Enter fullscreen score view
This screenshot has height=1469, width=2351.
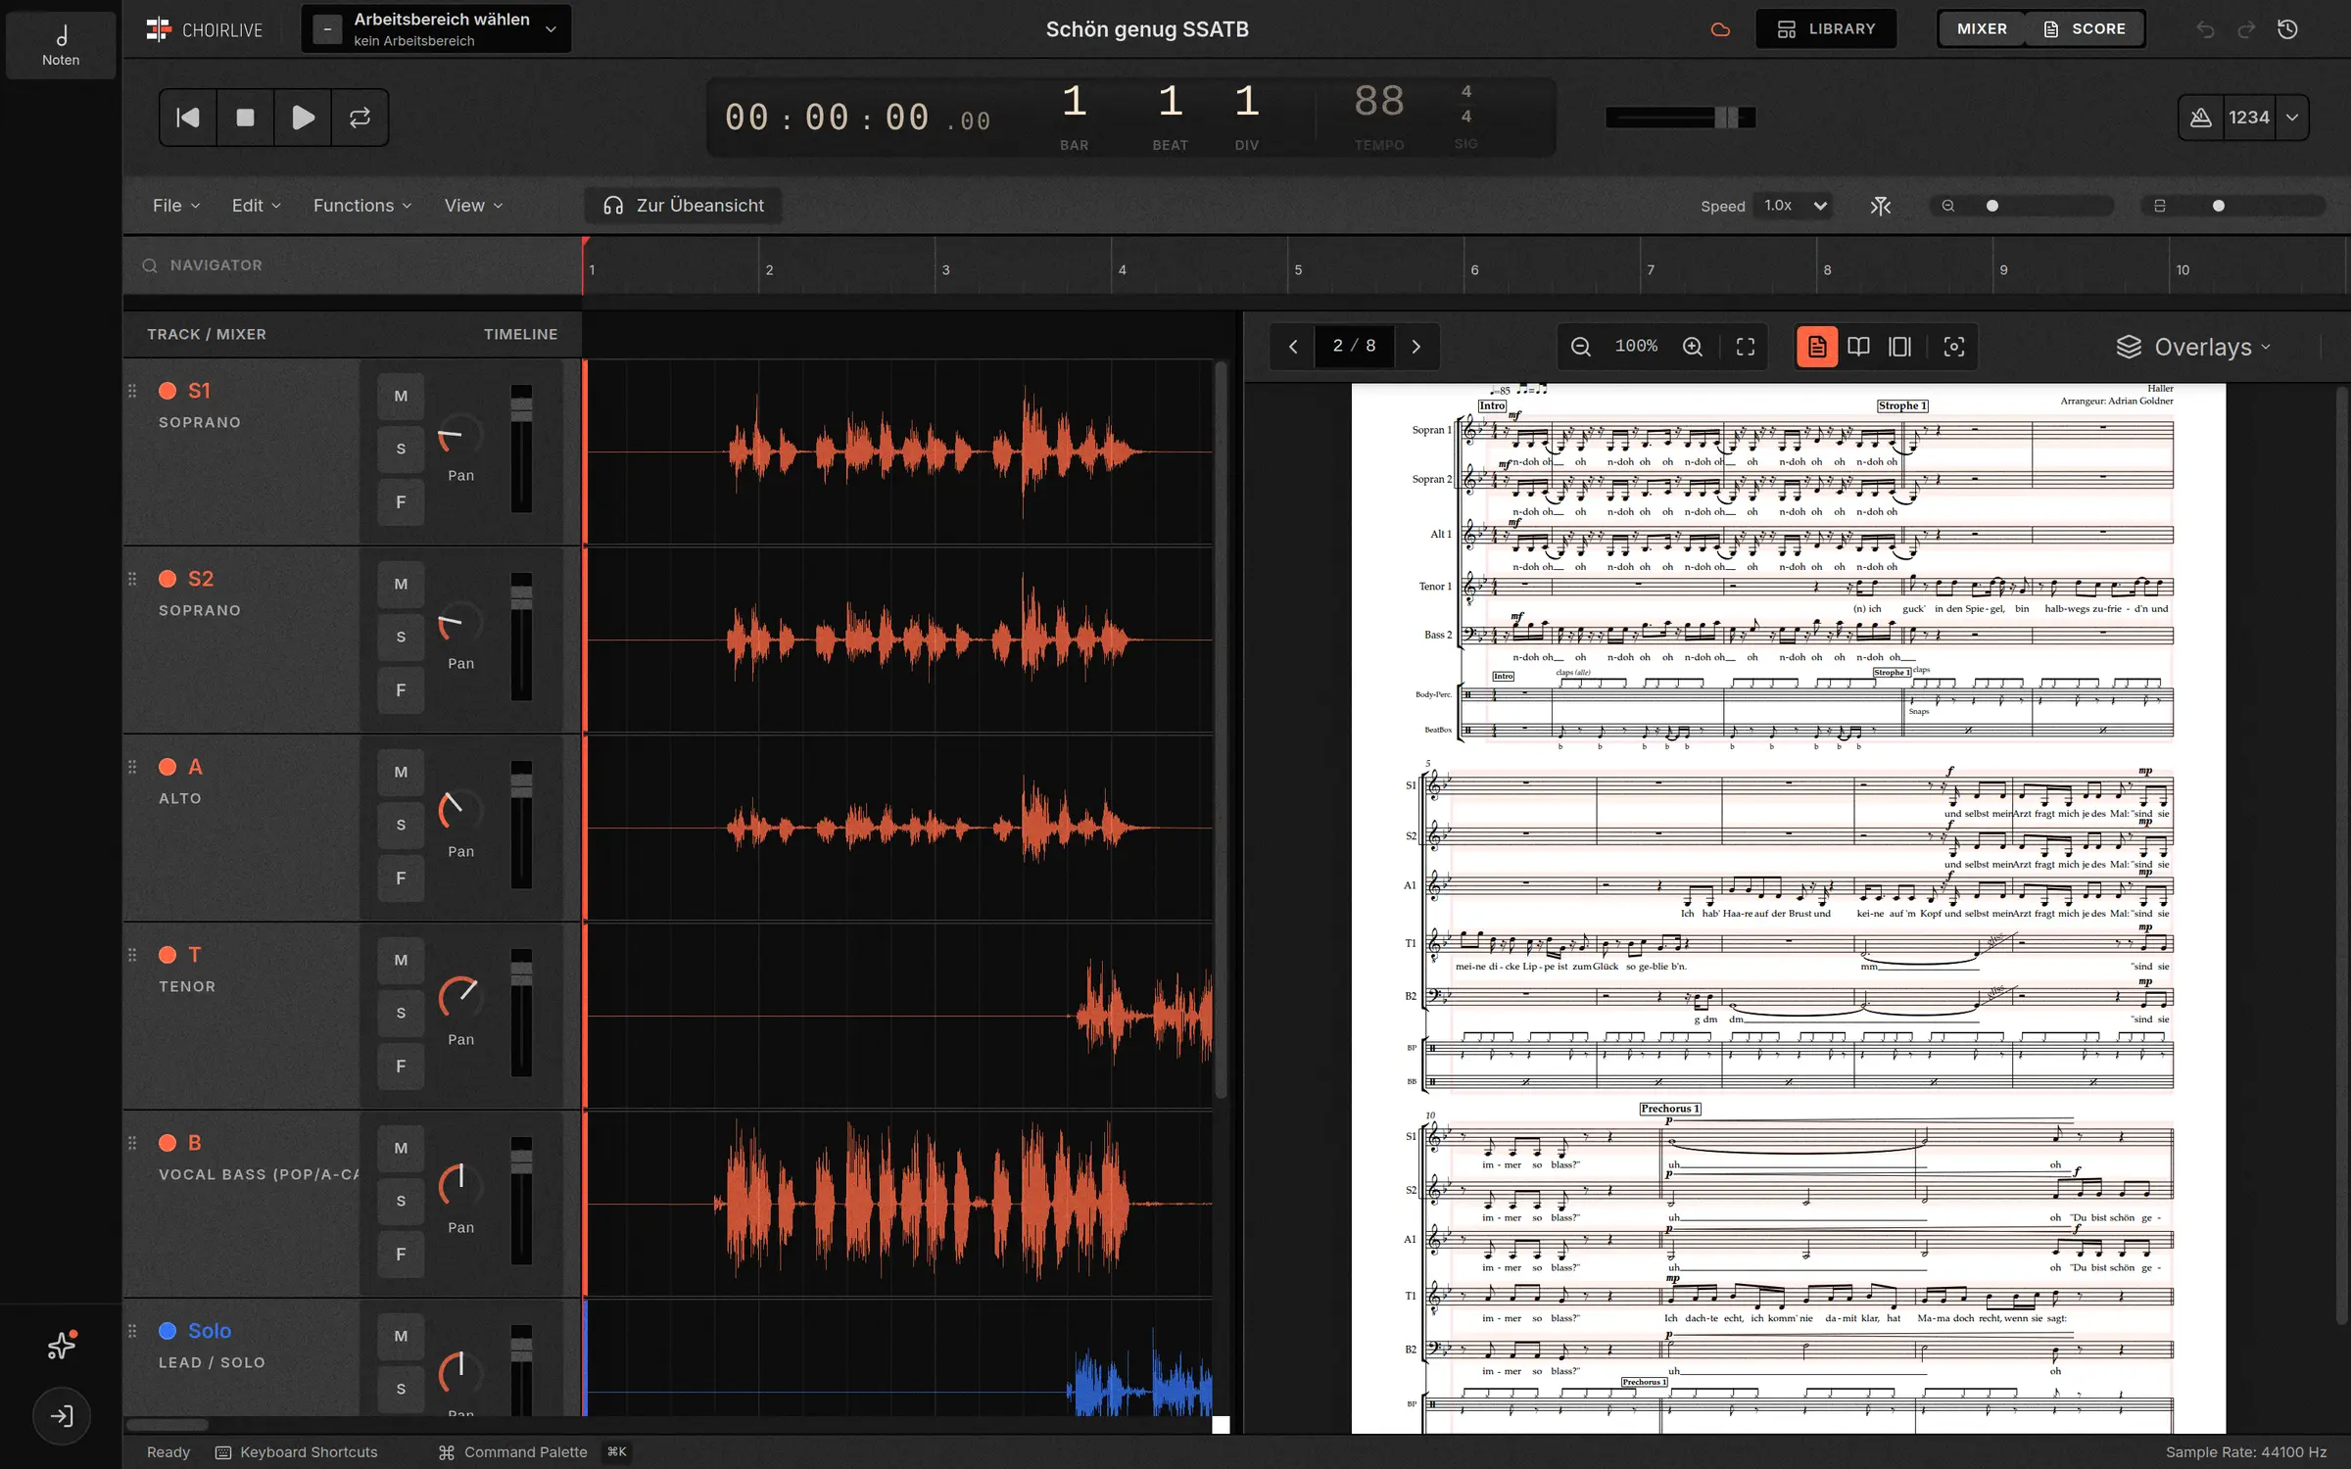(1746, 347)
